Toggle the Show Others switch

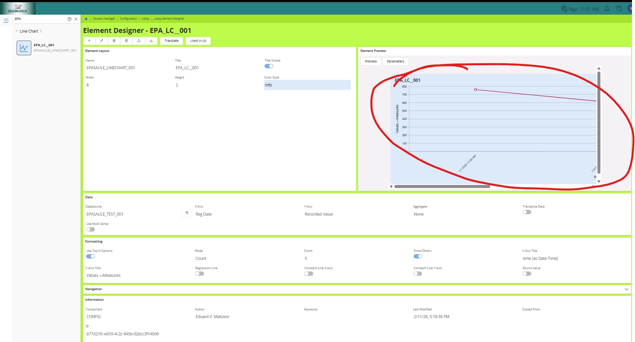pos(418,256)
